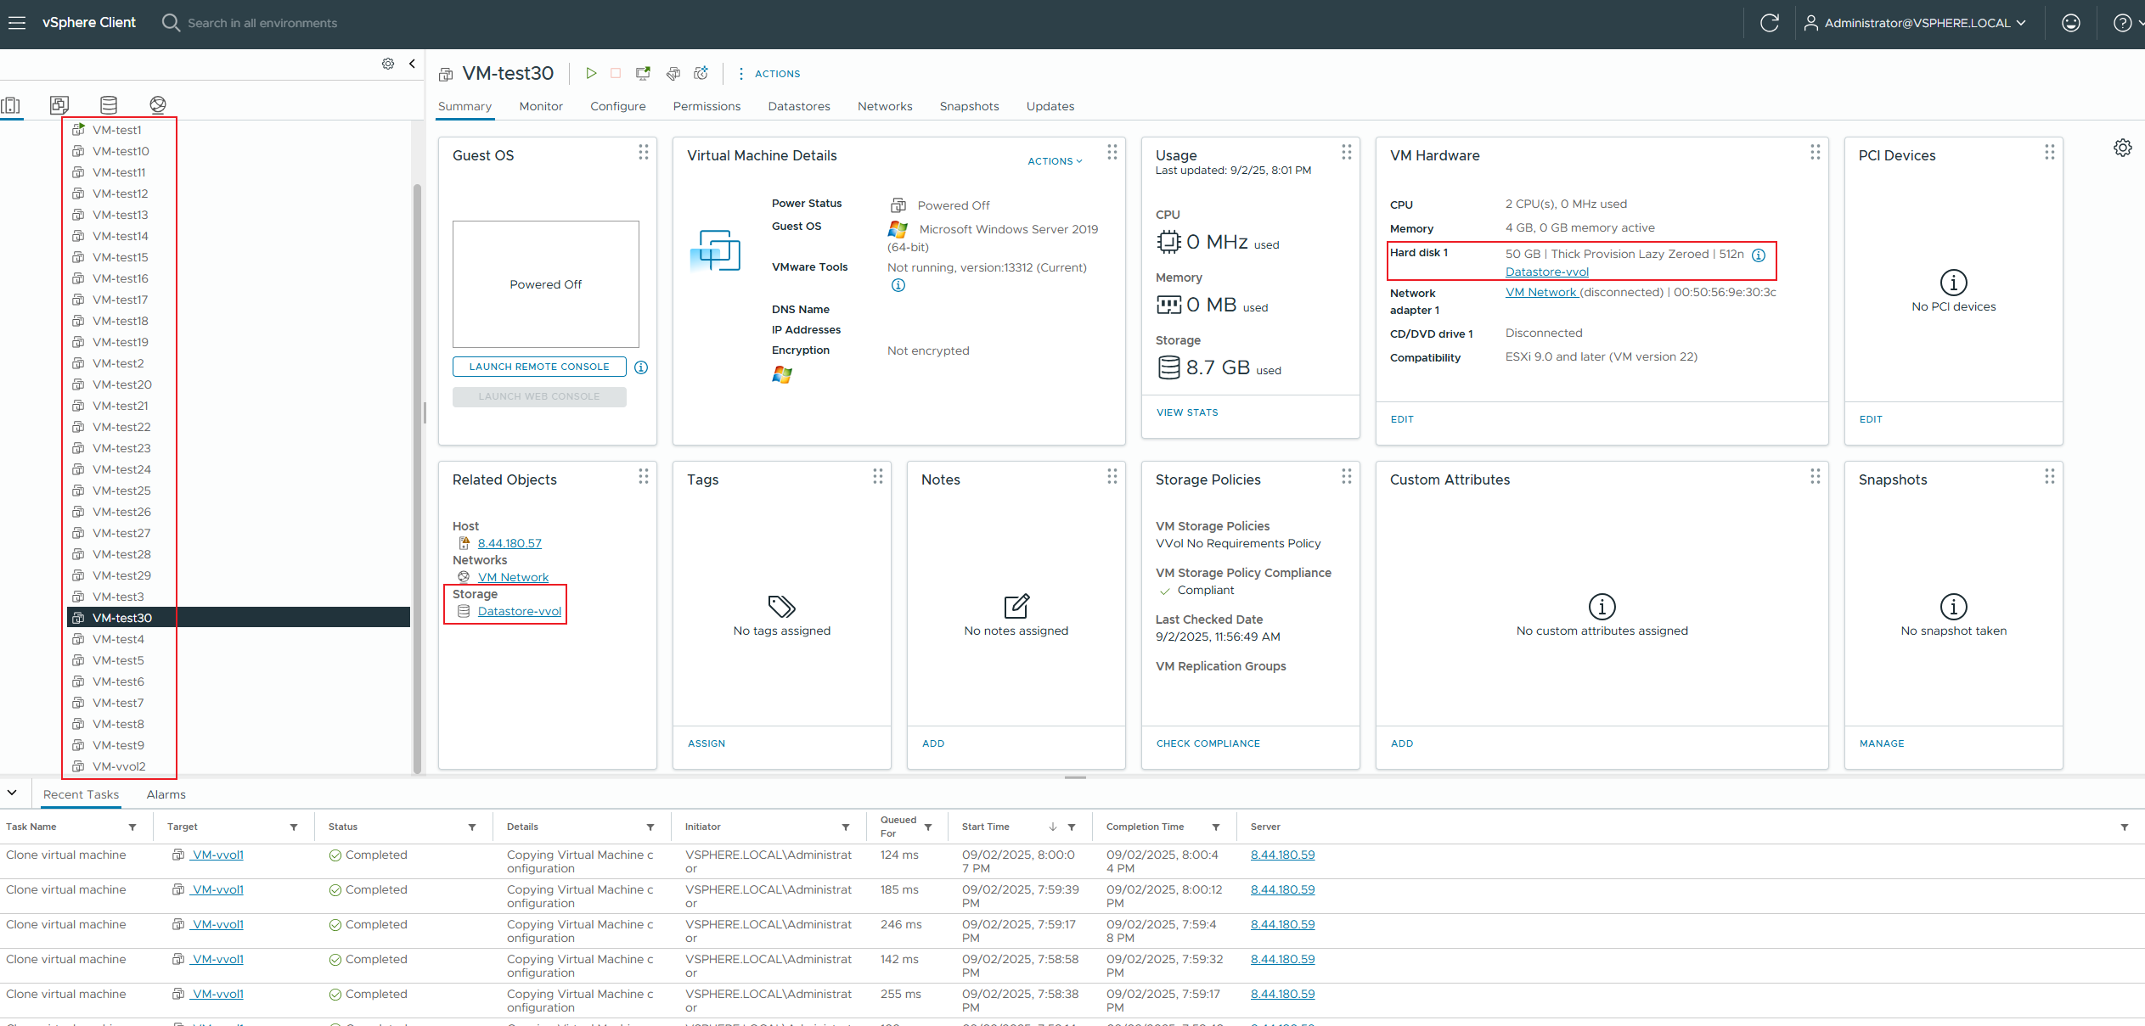Collapse the inventory sidebar with arrow
This screenshot has width=2145, height=1026.
pyautogui.click(x=412, y=64)
